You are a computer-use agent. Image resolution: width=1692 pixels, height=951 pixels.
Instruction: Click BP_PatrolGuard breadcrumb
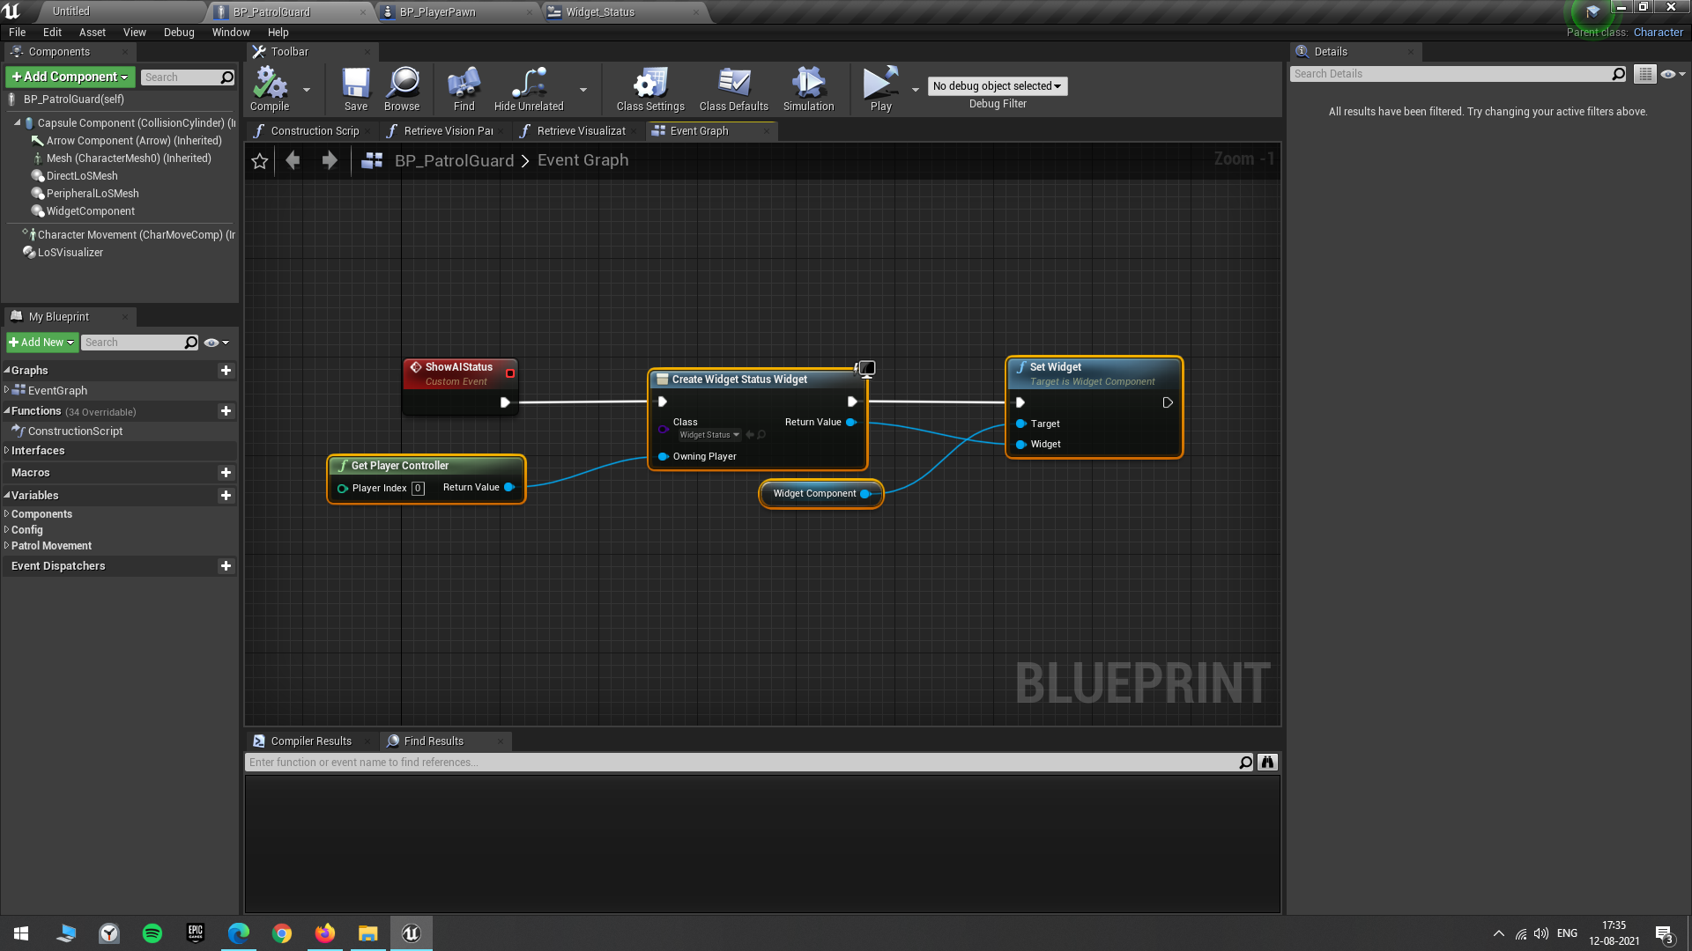pyautogui.click(x=454, y=161)
